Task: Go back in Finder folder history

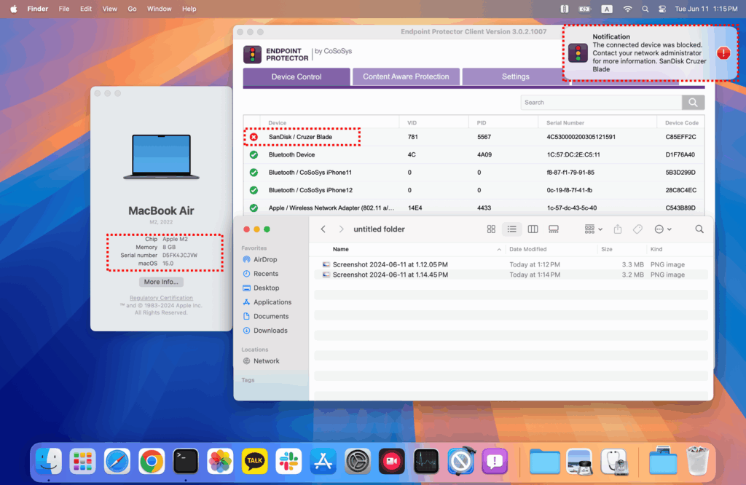Action: 323,229
